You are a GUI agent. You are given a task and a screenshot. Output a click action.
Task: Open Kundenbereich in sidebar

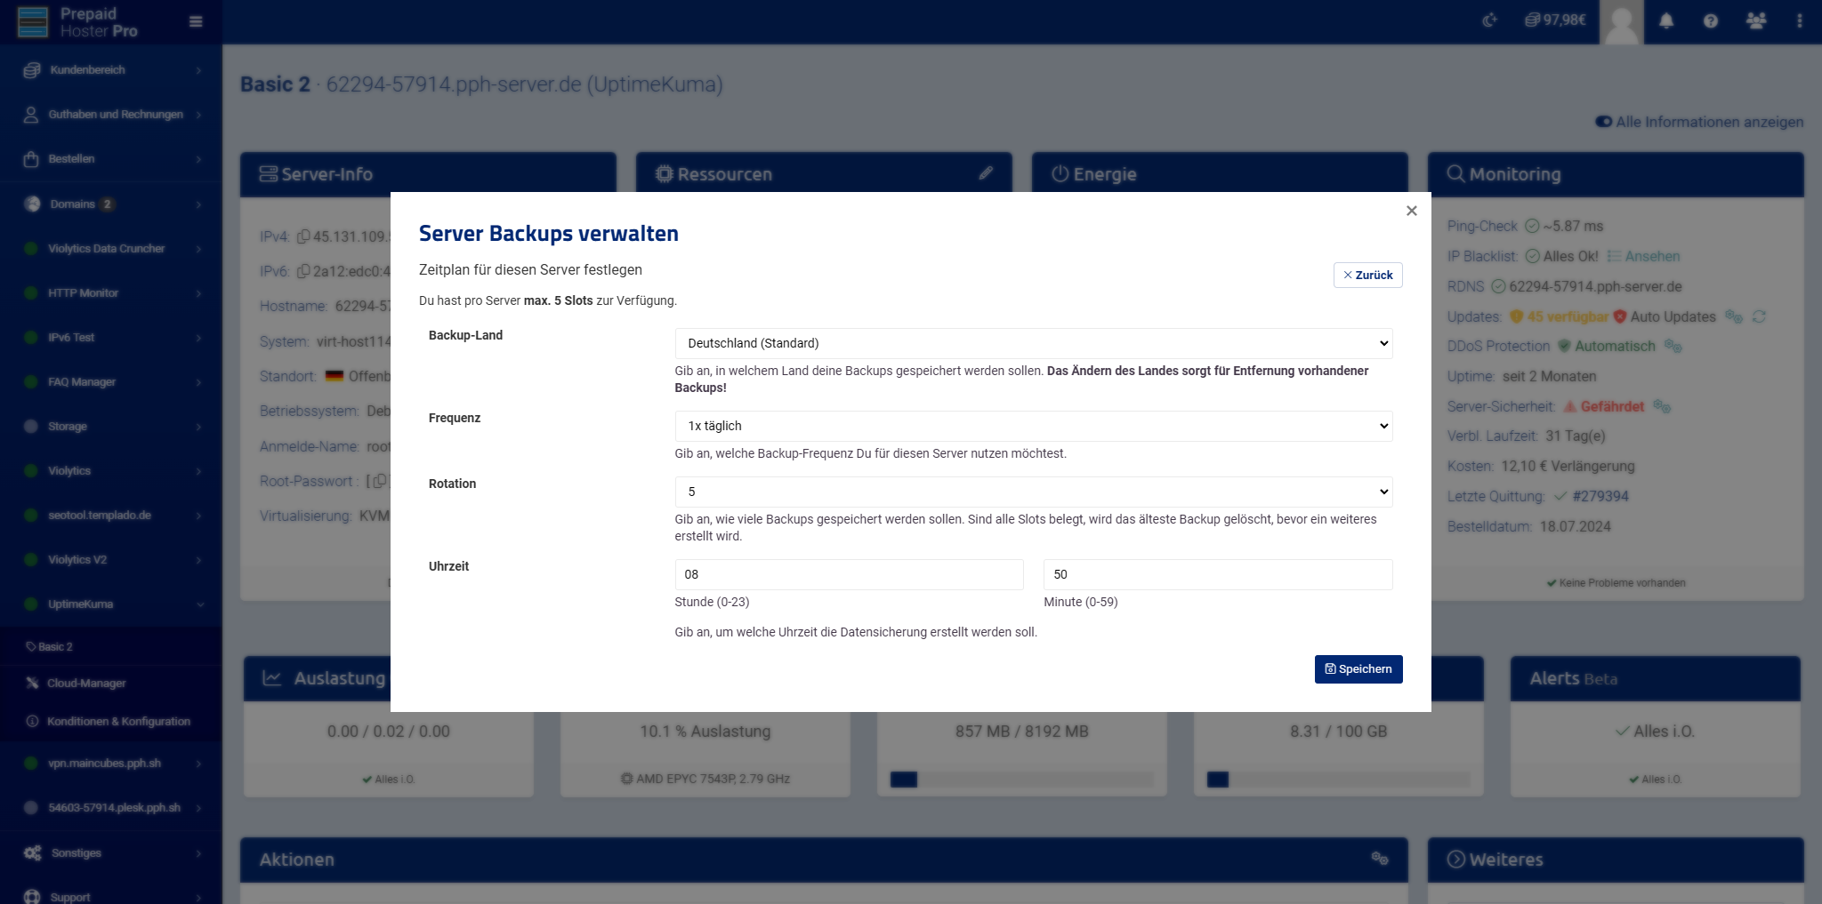coord(111,70)
